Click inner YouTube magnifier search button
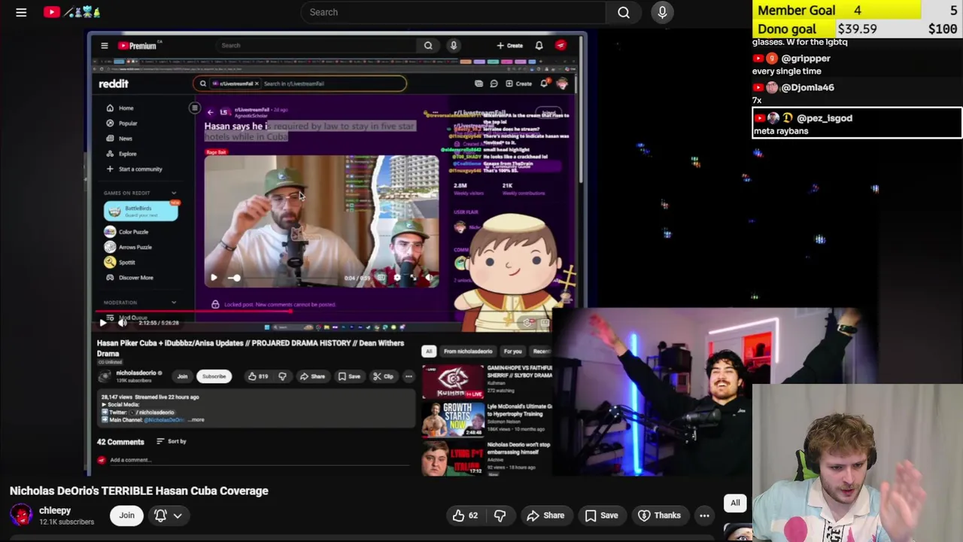The image size is (963, 542). click(428, 45)
